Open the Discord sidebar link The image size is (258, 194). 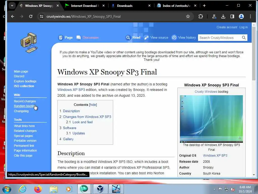click(x=19, y=76)
